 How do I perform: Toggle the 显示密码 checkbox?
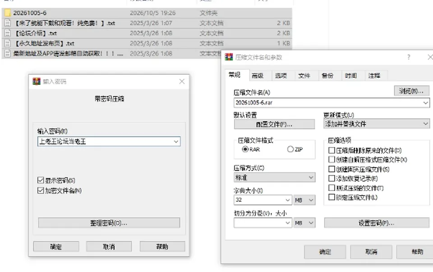(41, 180)
